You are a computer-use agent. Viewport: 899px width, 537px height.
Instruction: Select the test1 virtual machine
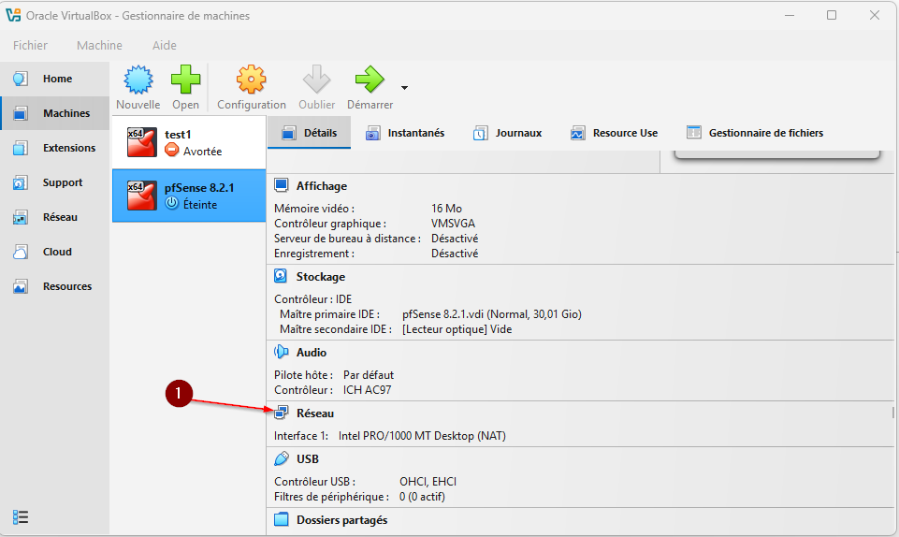[188, 142]
